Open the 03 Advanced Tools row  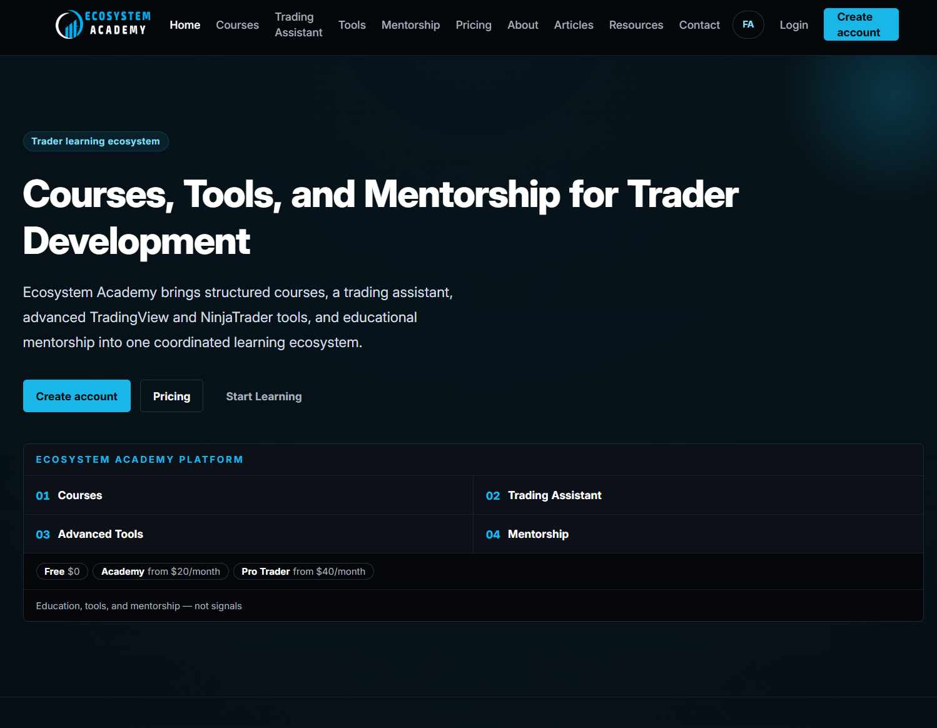coord(248,534)
